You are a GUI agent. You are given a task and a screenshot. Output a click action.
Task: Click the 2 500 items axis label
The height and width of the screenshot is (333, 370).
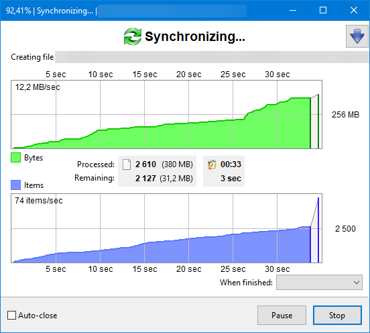click(345, 229)
